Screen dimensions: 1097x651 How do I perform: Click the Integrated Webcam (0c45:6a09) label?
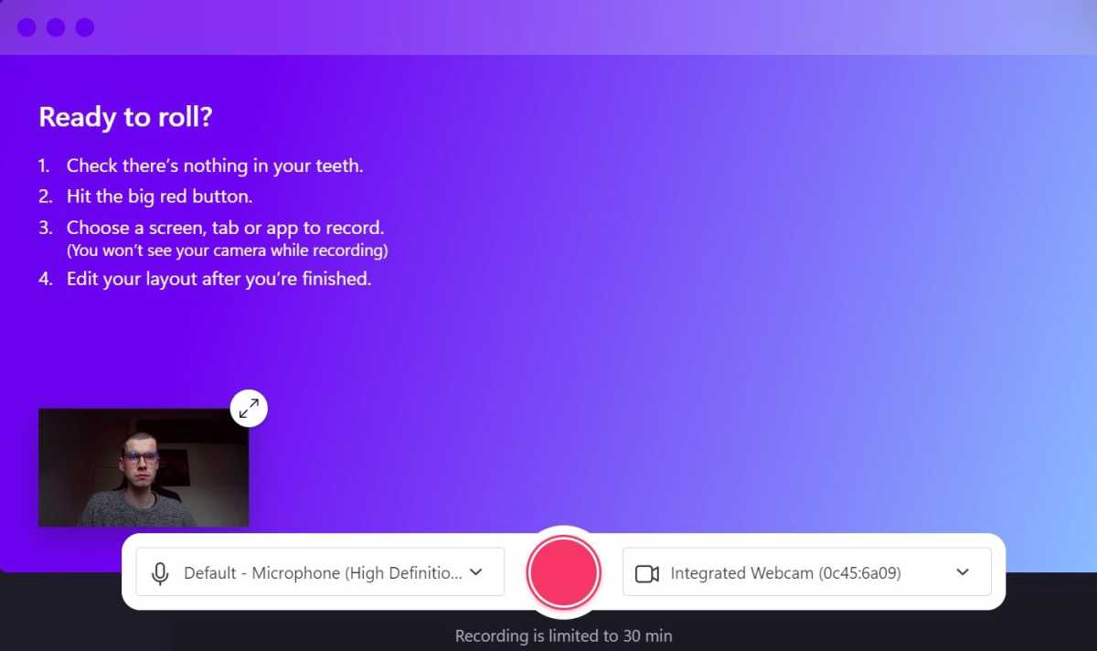785,573
